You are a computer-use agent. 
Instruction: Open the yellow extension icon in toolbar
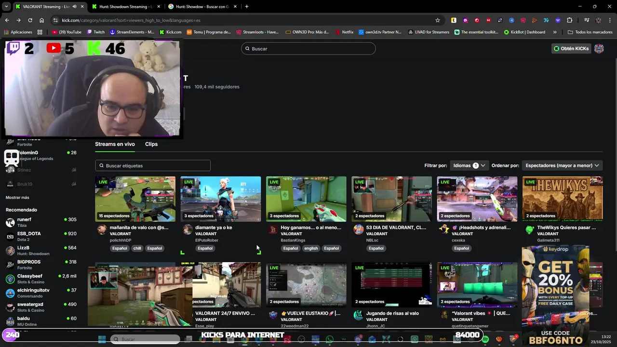pyautogui.click(x=454, y=20)
